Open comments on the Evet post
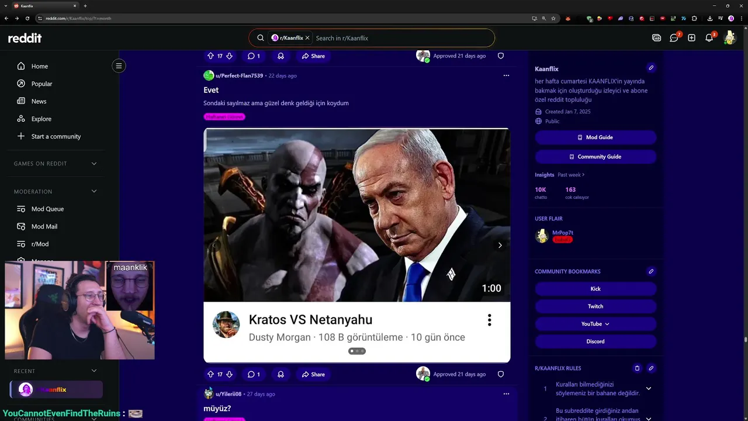 tap(254, 374)
